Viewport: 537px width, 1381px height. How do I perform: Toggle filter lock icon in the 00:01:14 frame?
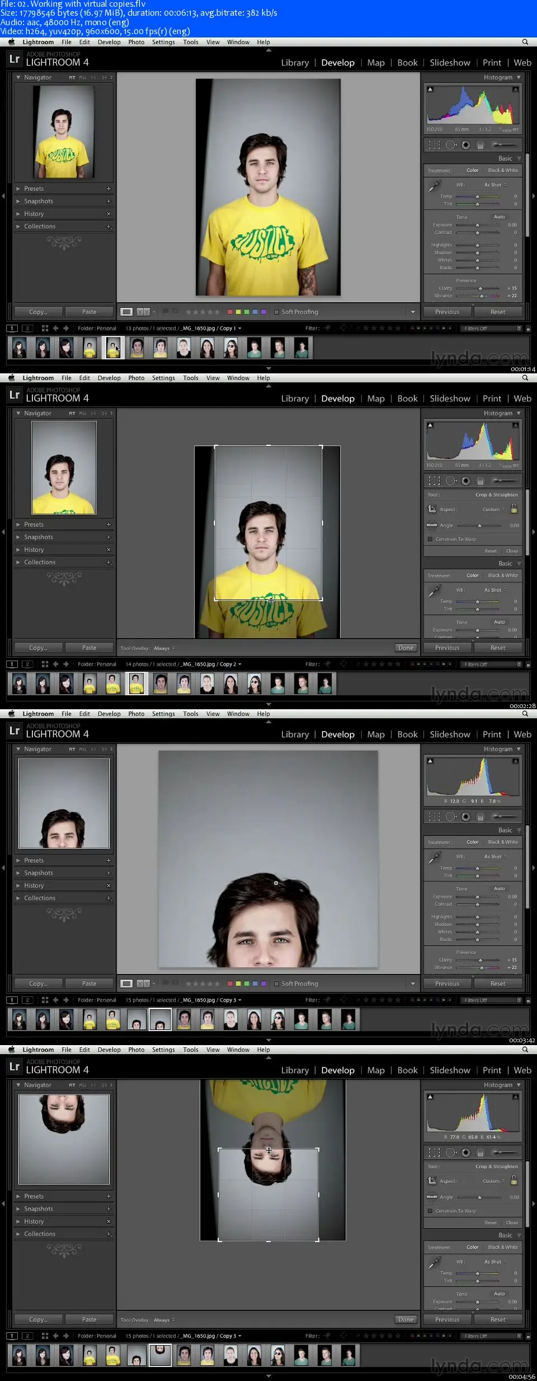529,329
